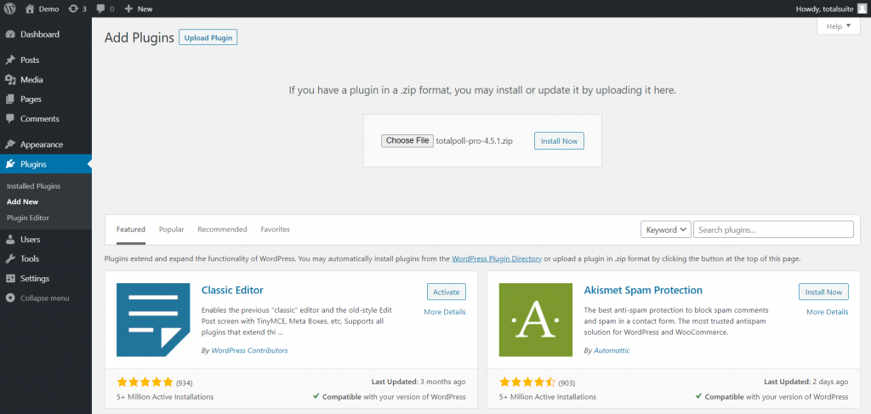Click the Akismet plugin thumbnail
Image resolution: width=871 pixels, height=414 pixels.
(x=536, y=320)
